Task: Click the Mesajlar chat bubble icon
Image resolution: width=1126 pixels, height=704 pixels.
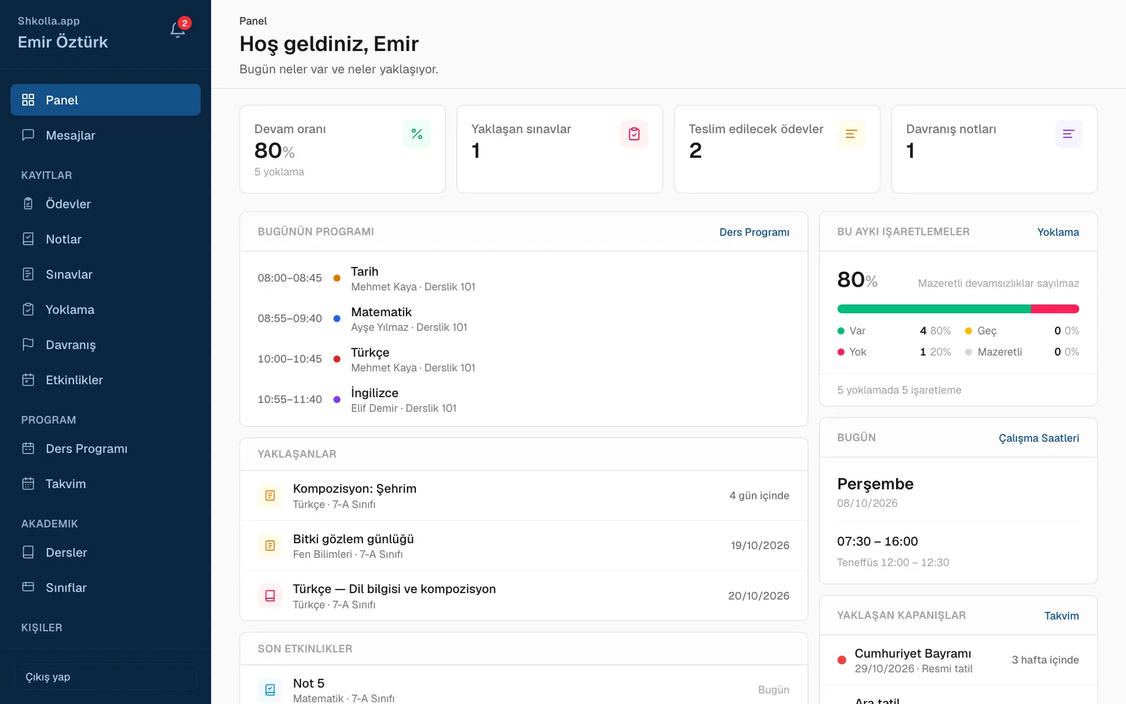Action: pyautogui.click(x=28, y=135)
